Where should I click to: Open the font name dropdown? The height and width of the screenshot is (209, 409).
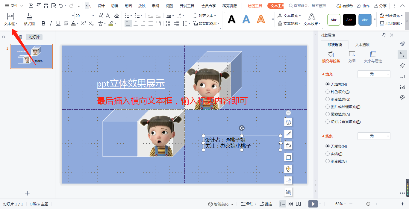tap(73, 16)
